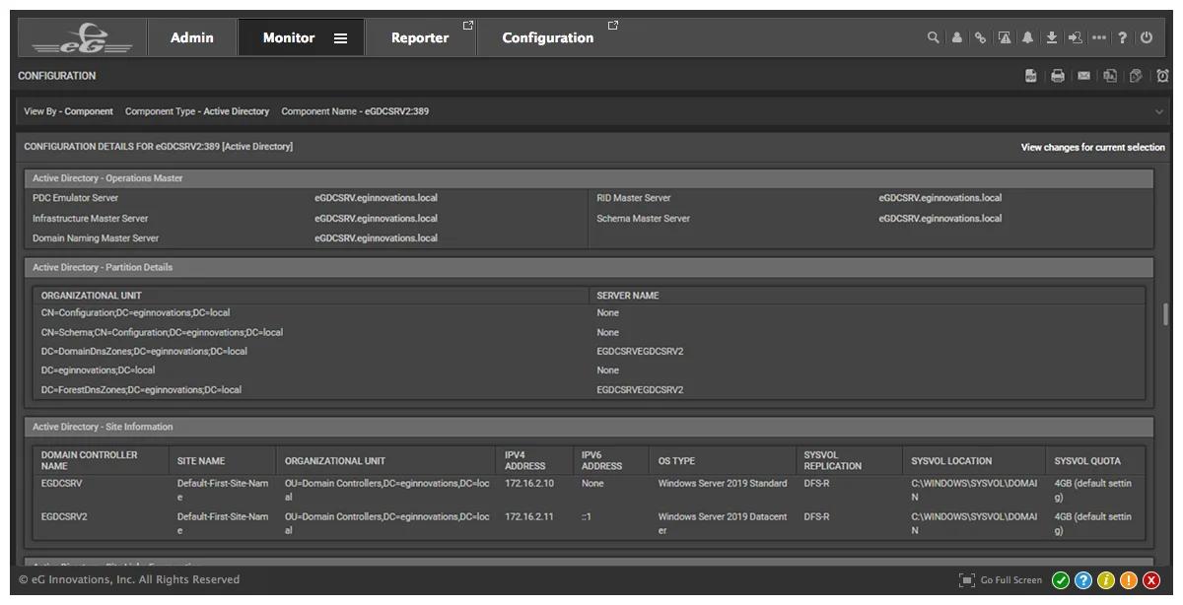Click orange exclamation major status icon
This screenshot has height=605, width=1183.
click(1129, 580)
